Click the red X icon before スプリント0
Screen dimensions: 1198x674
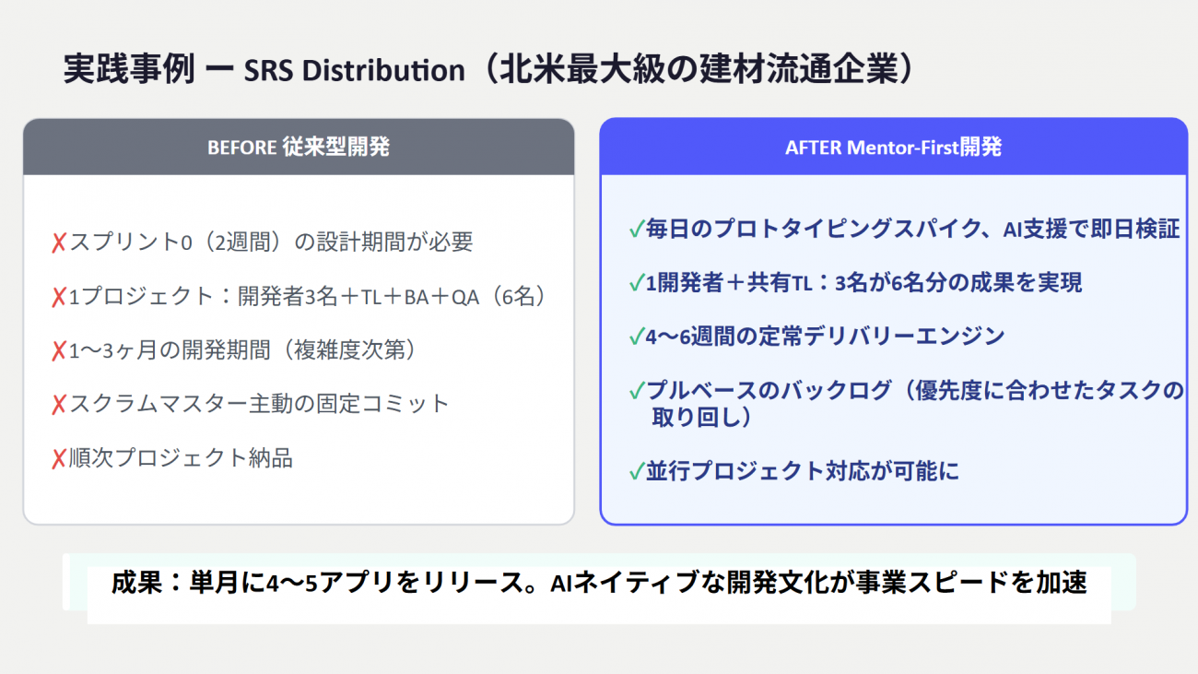[59, 243]
